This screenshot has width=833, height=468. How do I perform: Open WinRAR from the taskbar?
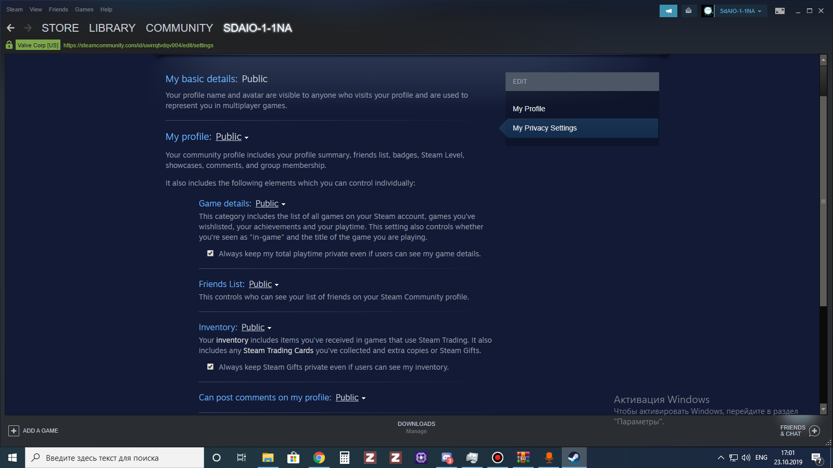coord(523,458)
